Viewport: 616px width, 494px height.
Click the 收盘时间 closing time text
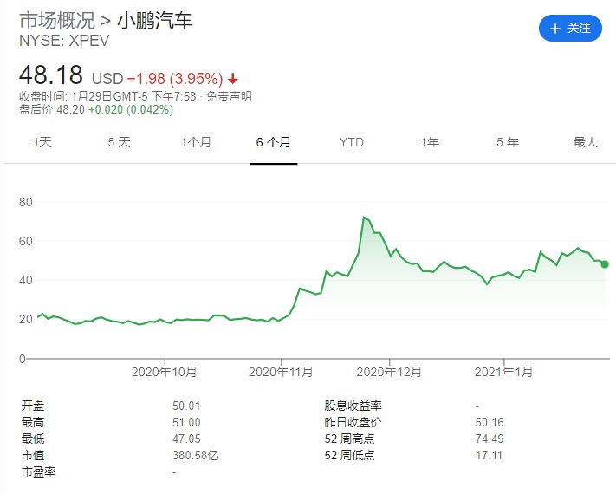pos(107,96)
